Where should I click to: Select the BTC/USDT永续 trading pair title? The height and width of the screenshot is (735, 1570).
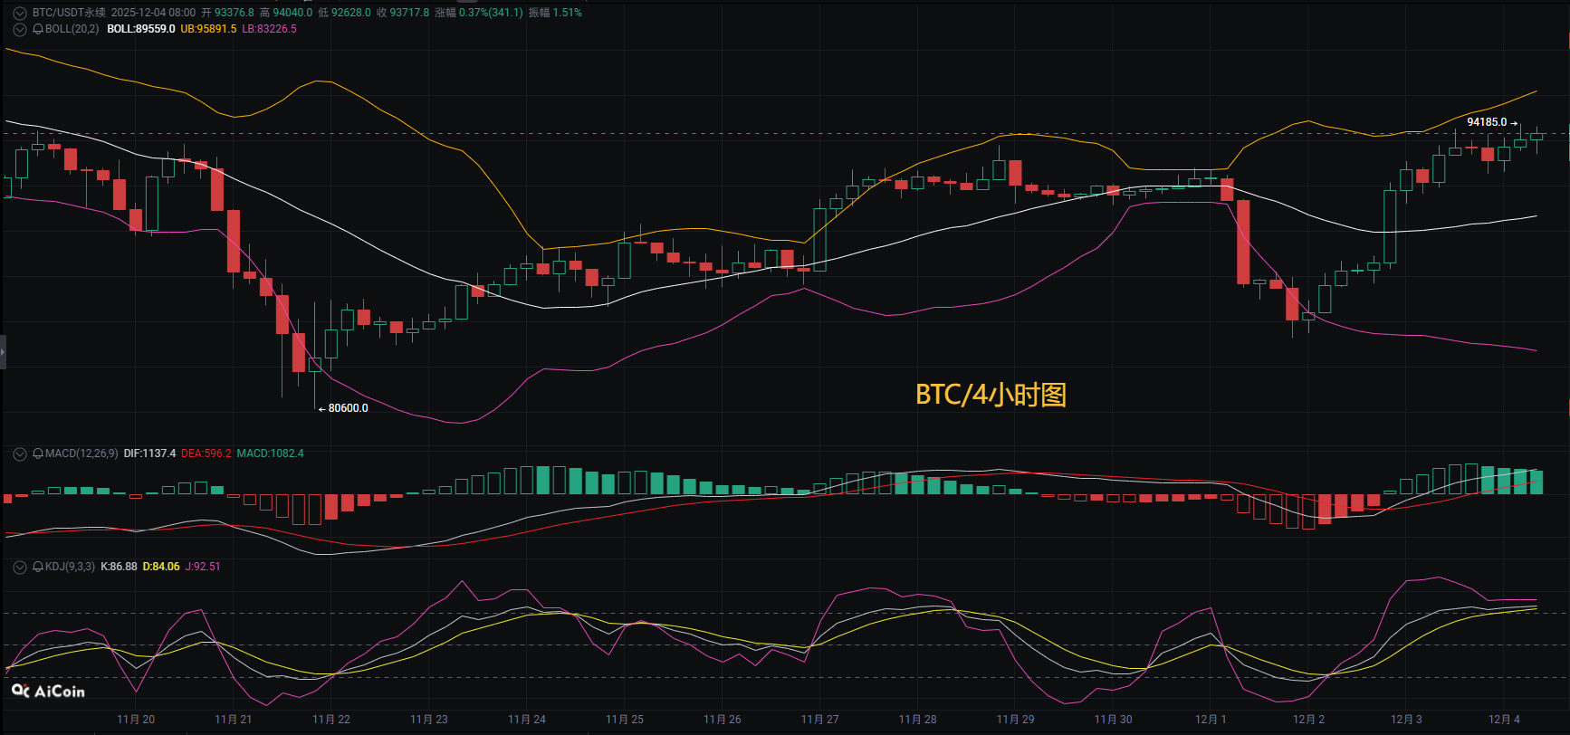[x=69, y=13]
